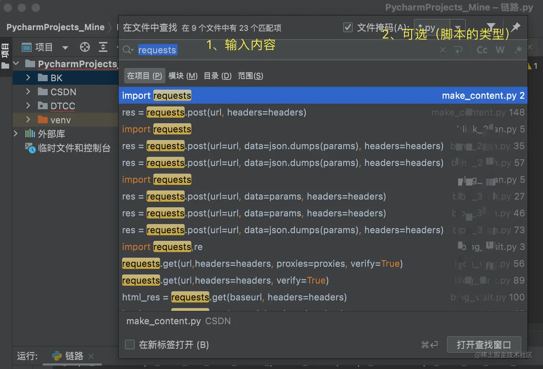
Task: Toggle W whole words option
Action: coord(500,50)
